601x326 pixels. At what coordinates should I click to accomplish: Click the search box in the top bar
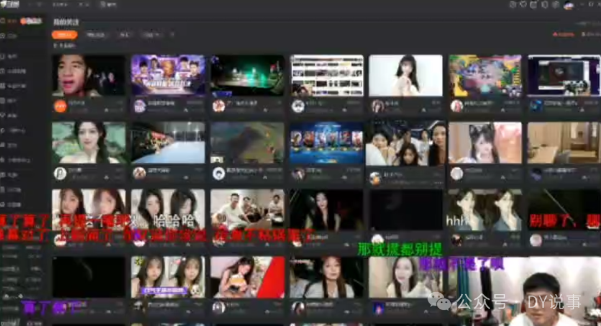(109, 4)
